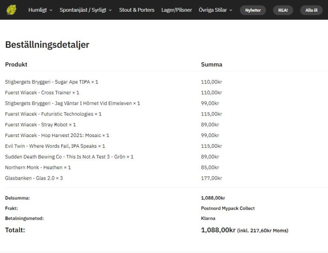Select the Stray Robot price 89,00kr

[x=210, y=124]
